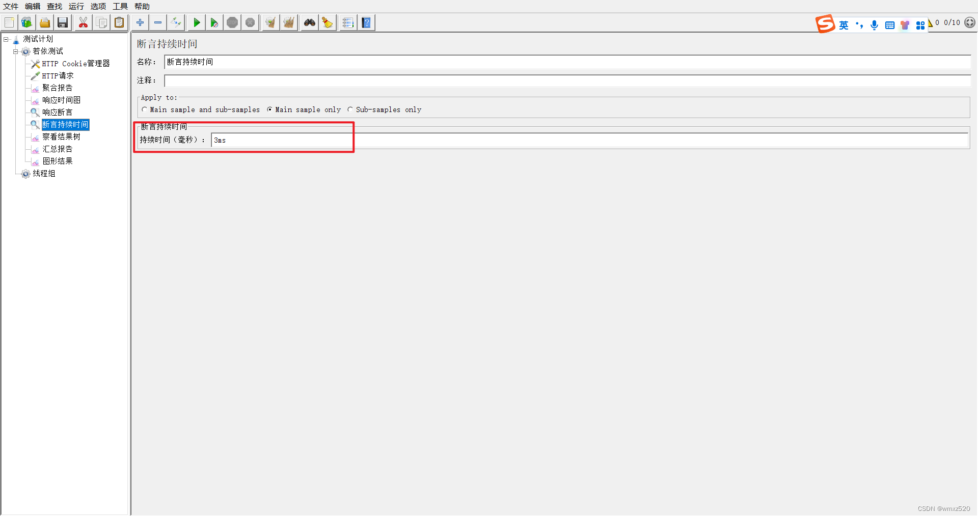The height and width of the screenshot is (516, 978).
Task: Open the Function helper list icon
Action: tap(348, 22)
